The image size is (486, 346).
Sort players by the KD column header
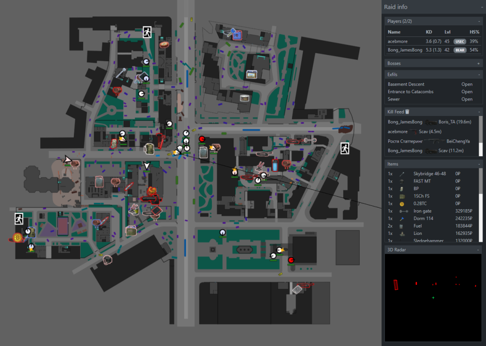click(429, 32)
